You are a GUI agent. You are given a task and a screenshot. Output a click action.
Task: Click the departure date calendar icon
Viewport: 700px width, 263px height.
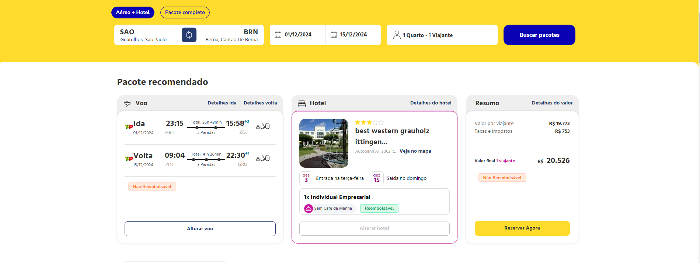pos(278,35)
